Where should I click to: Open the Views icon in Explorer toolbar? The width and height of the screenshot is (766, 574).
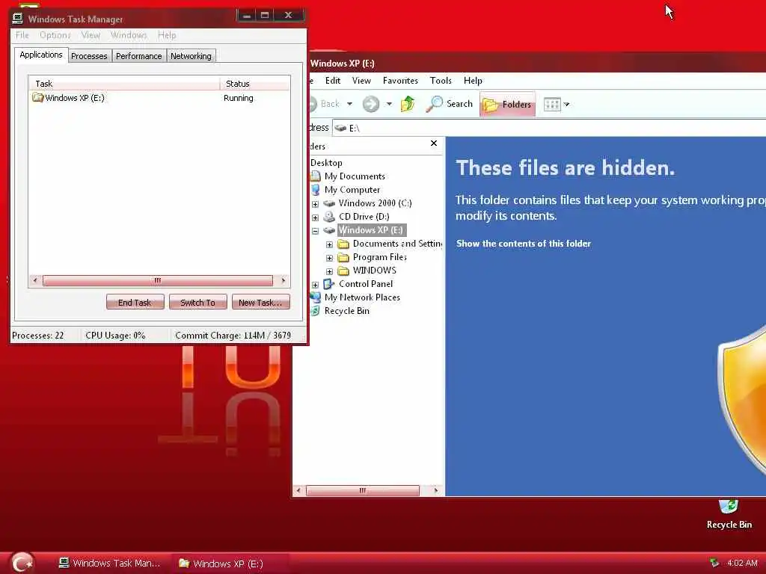(x=552, y=105)
